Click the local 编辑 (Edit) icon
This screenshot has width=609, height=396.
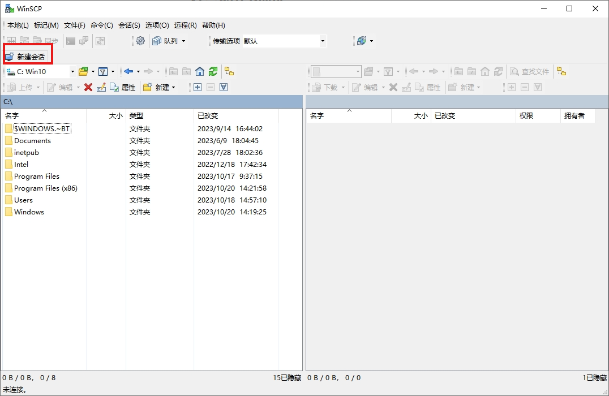(x=60, y=87)
